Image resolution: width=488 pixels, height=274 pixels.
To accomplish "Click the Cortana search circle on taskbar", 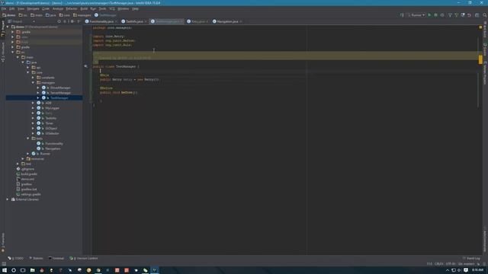I will pyautogui.click(x=14, y=270).
